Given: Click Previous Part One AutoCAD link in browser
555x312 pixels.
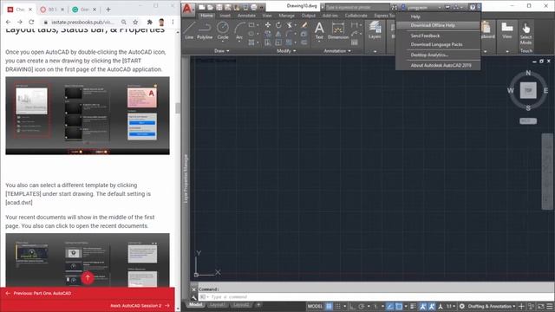Looking at the screenshot, I should coord(38,293).
